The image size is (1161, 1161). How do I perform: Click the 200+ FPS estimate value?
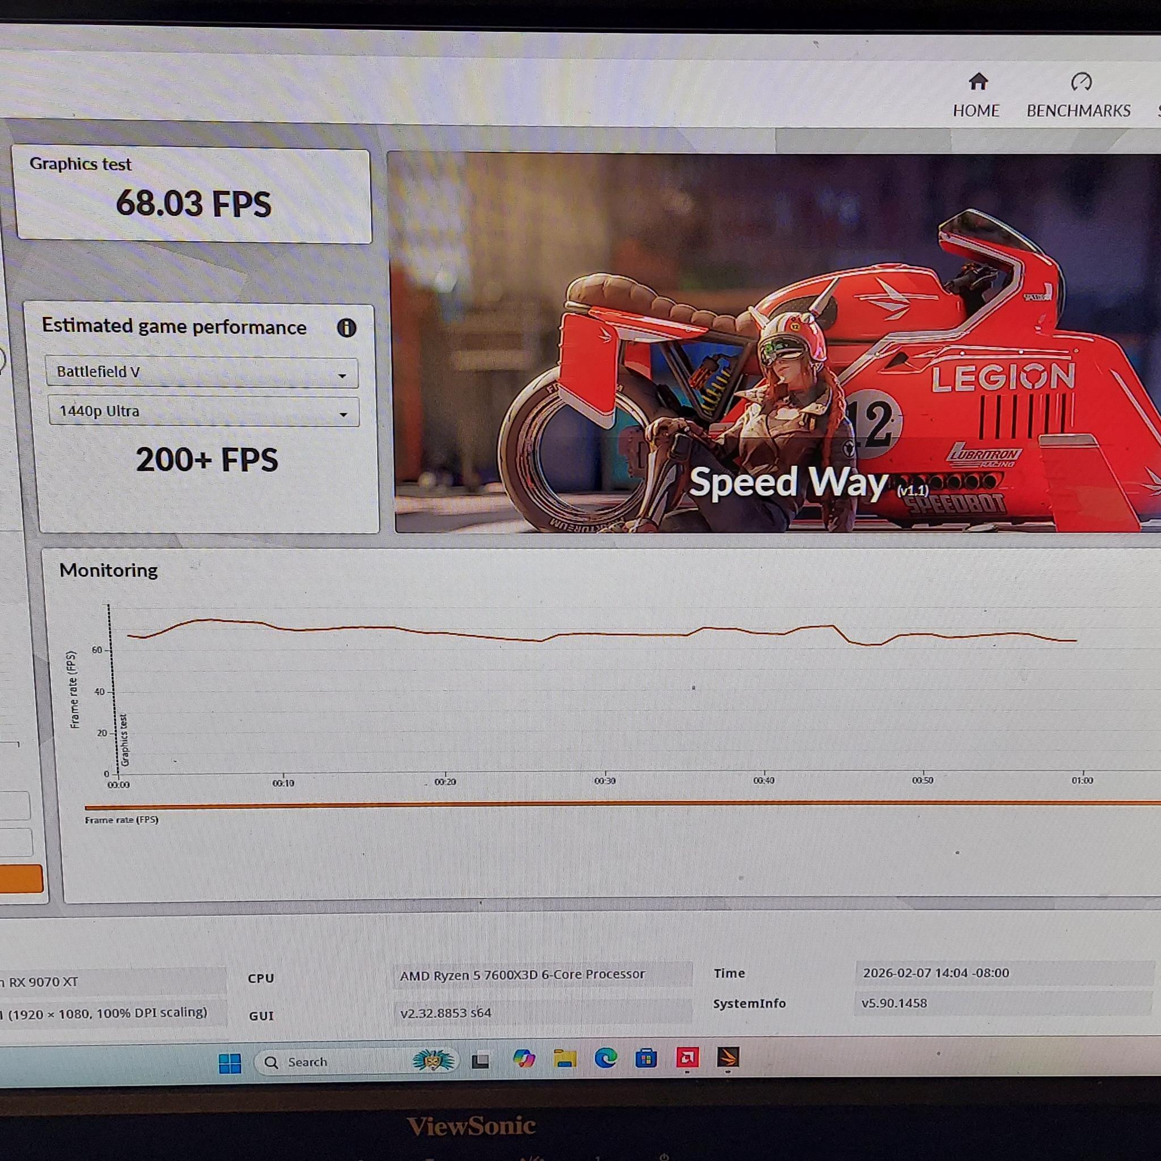(x=207, y=460)
